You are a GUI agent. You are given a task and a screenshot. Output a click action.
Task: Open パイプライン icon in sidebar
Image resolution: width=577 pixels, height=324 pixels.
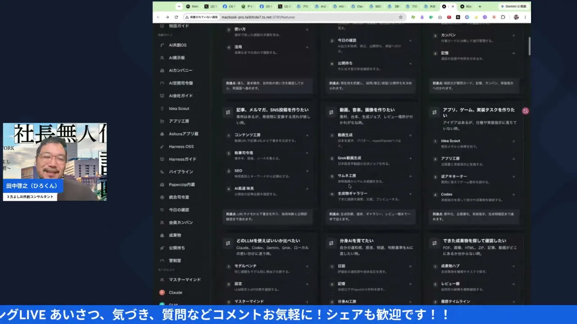(162, 172)
